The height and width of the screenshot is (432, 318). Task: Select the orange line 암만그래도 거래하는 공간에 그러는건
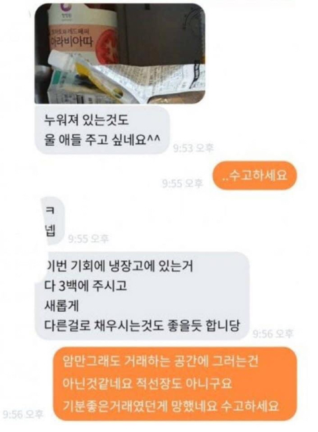[160, 361]
